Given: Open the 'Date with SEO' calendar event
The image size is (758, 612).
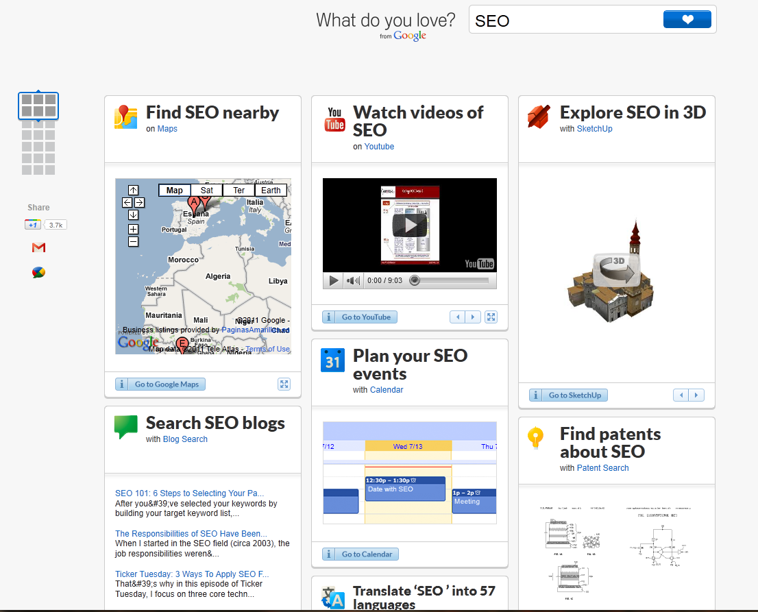Looking at the screenshot, I should [405, 489].
